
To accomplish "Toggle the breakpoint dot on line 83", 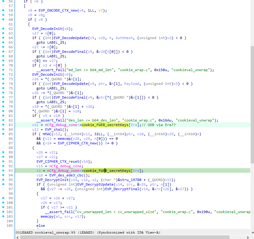I will [x=3, y=125].
